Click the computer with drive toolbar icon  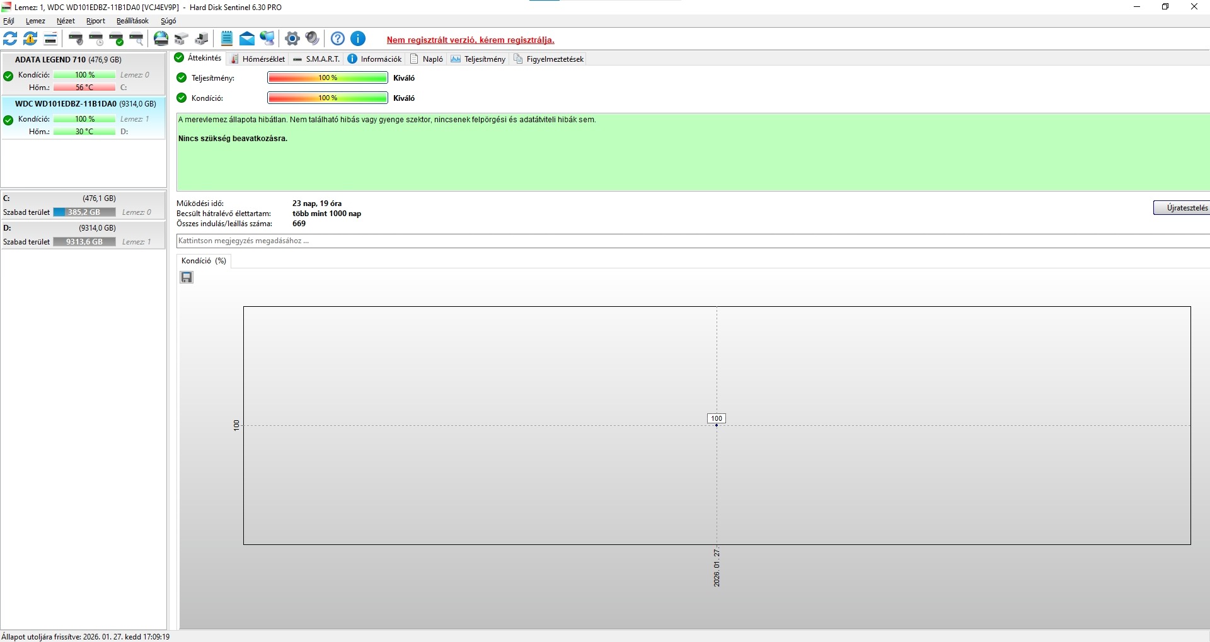pyautogui.click(x=202, y=39)
